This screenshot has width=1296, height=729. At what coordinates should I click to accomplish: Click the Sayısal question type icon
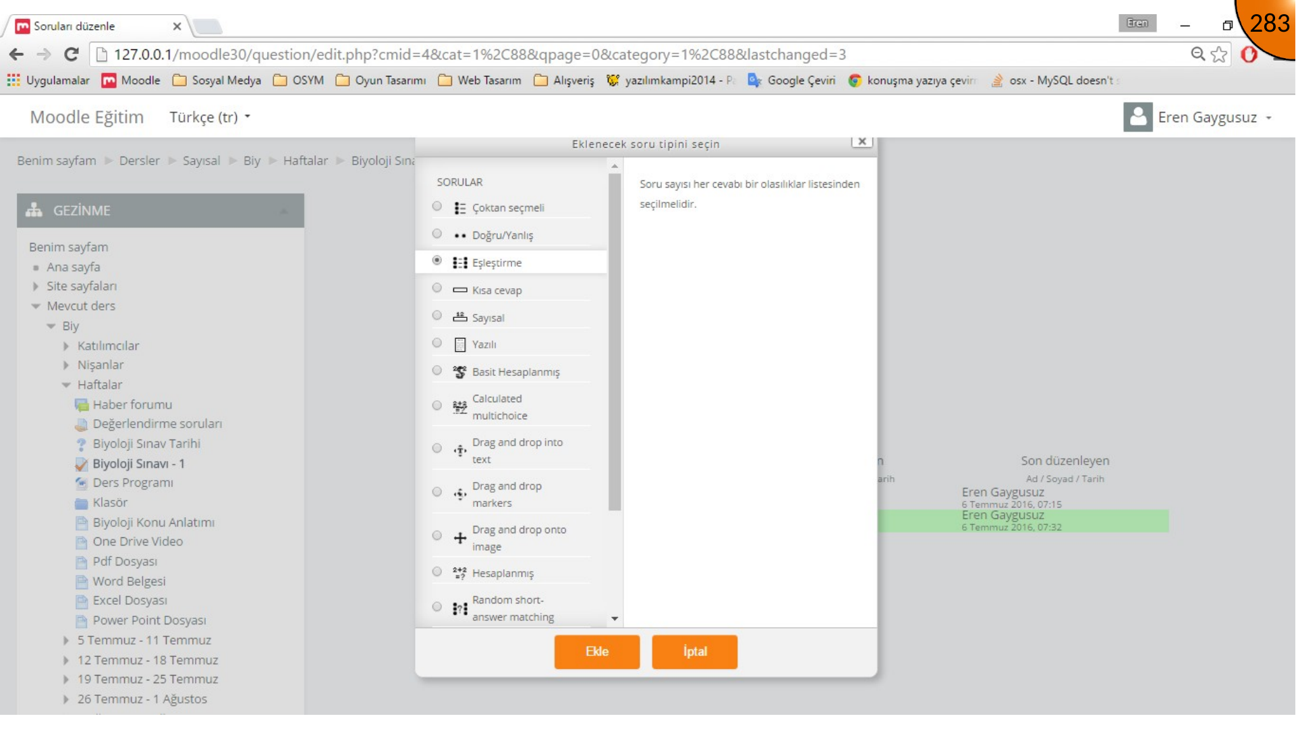point(459,317)
